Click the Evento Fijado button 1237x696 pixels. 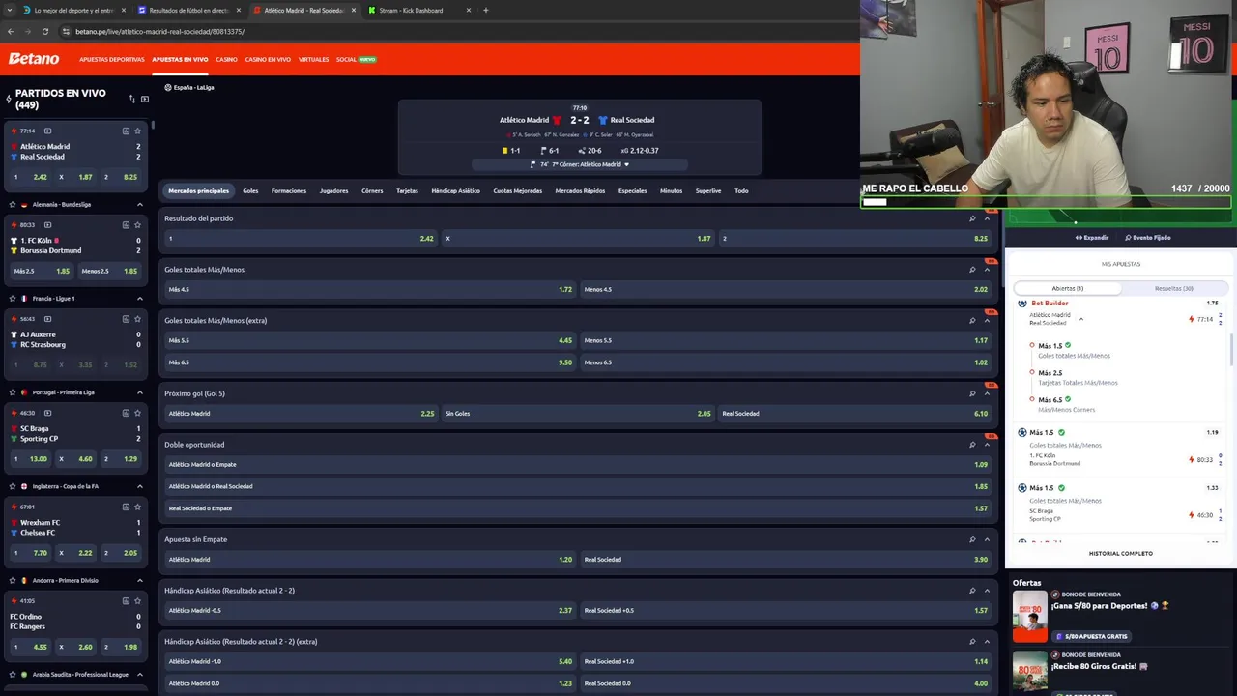[x=1148, y=237]
